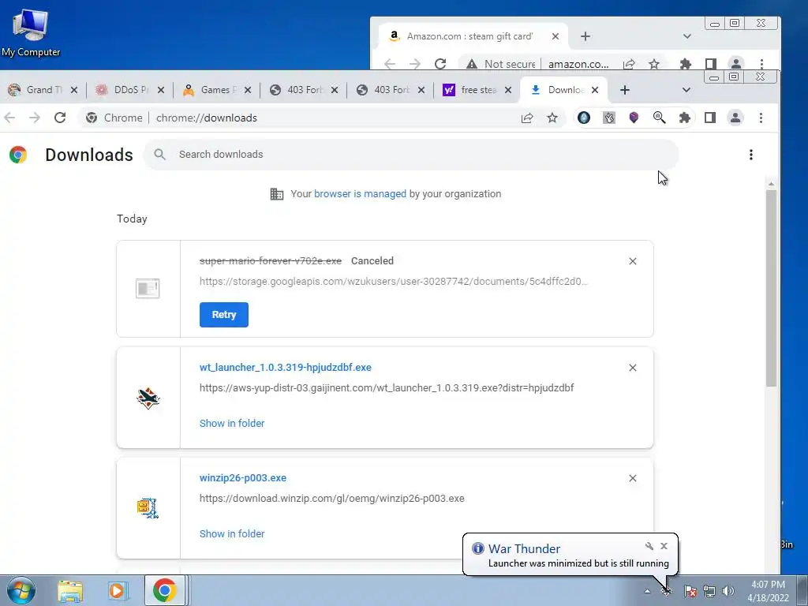Open tab search dropdown in front Chrome window
The width and height of the screenshot is (808, 606).
coord(686,90)
